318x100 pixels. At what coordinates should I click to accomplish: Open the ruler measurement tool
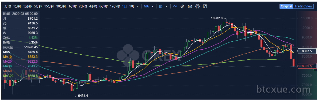(x=182, y=6)
